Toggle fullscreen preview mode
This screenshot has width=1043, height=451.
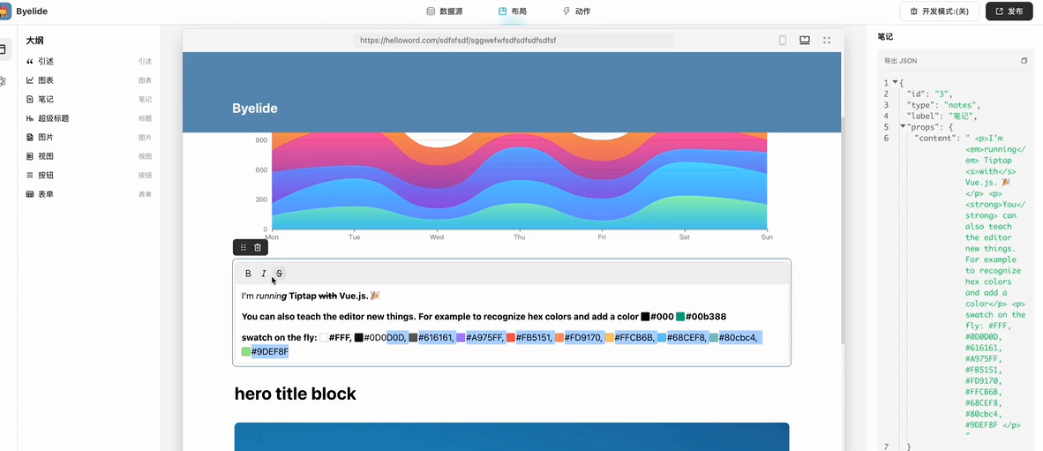pyautogui.click(x=827, y=40)
